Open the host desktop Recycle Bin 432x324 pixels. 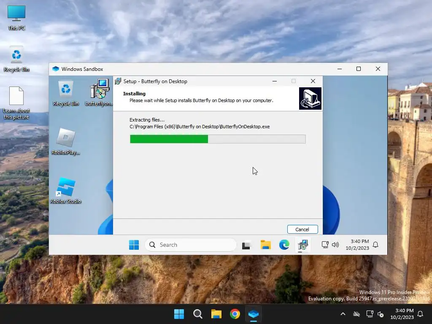pyautogui.click(x=16, y=59)
